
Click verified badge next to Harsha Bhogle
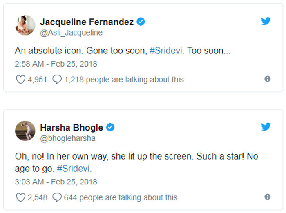coord(110,128)
